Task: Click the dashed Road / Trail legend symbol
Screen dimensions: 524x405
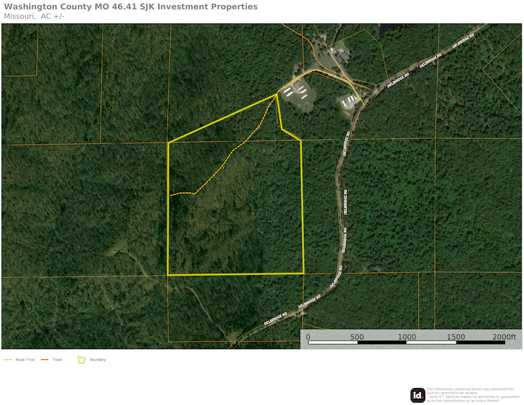Action: [8, 360]
